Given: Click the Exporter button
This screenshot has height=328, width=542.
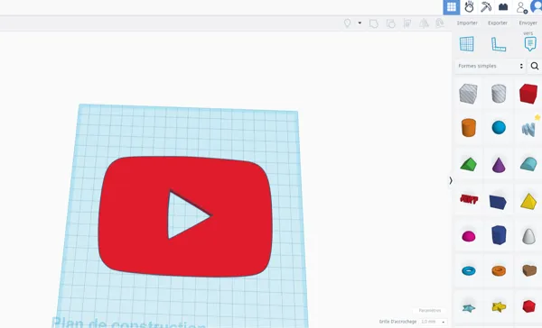Looking at the screenshot, I should click(498, 23).
